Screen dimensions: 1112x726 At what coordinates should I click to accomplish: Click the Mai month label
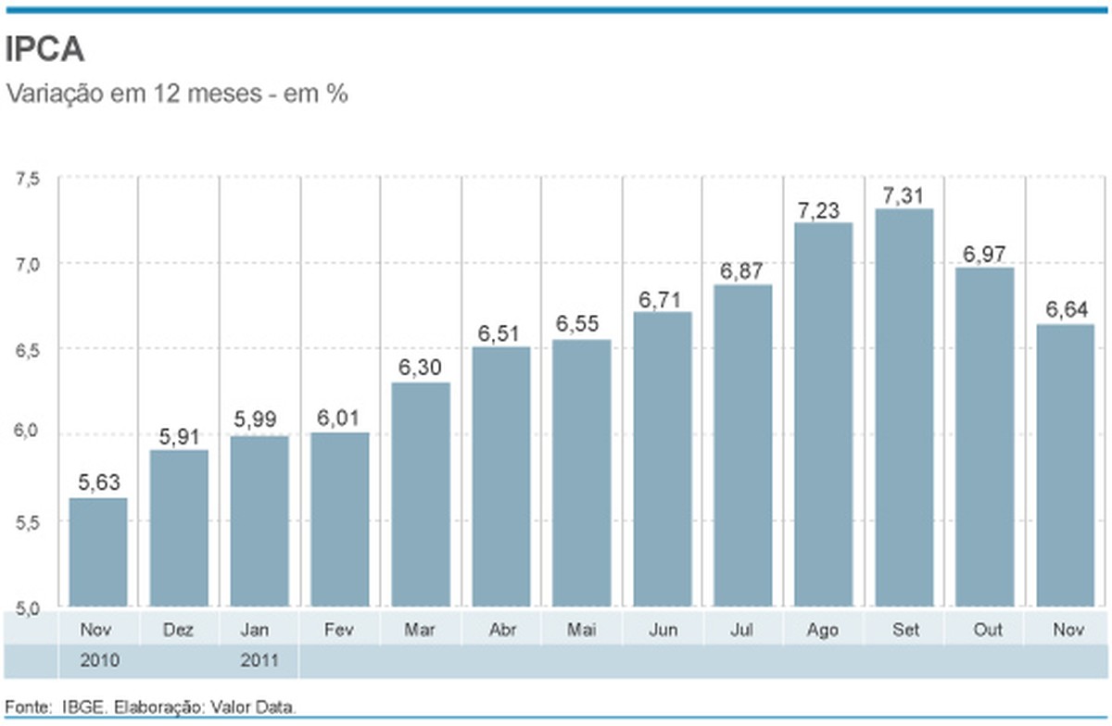click(x=582, y=629)
